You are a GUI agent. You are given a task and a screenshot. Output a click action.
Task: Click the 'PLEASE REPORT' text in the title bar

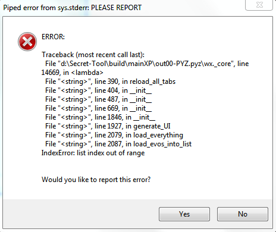(x=116, y=8)
